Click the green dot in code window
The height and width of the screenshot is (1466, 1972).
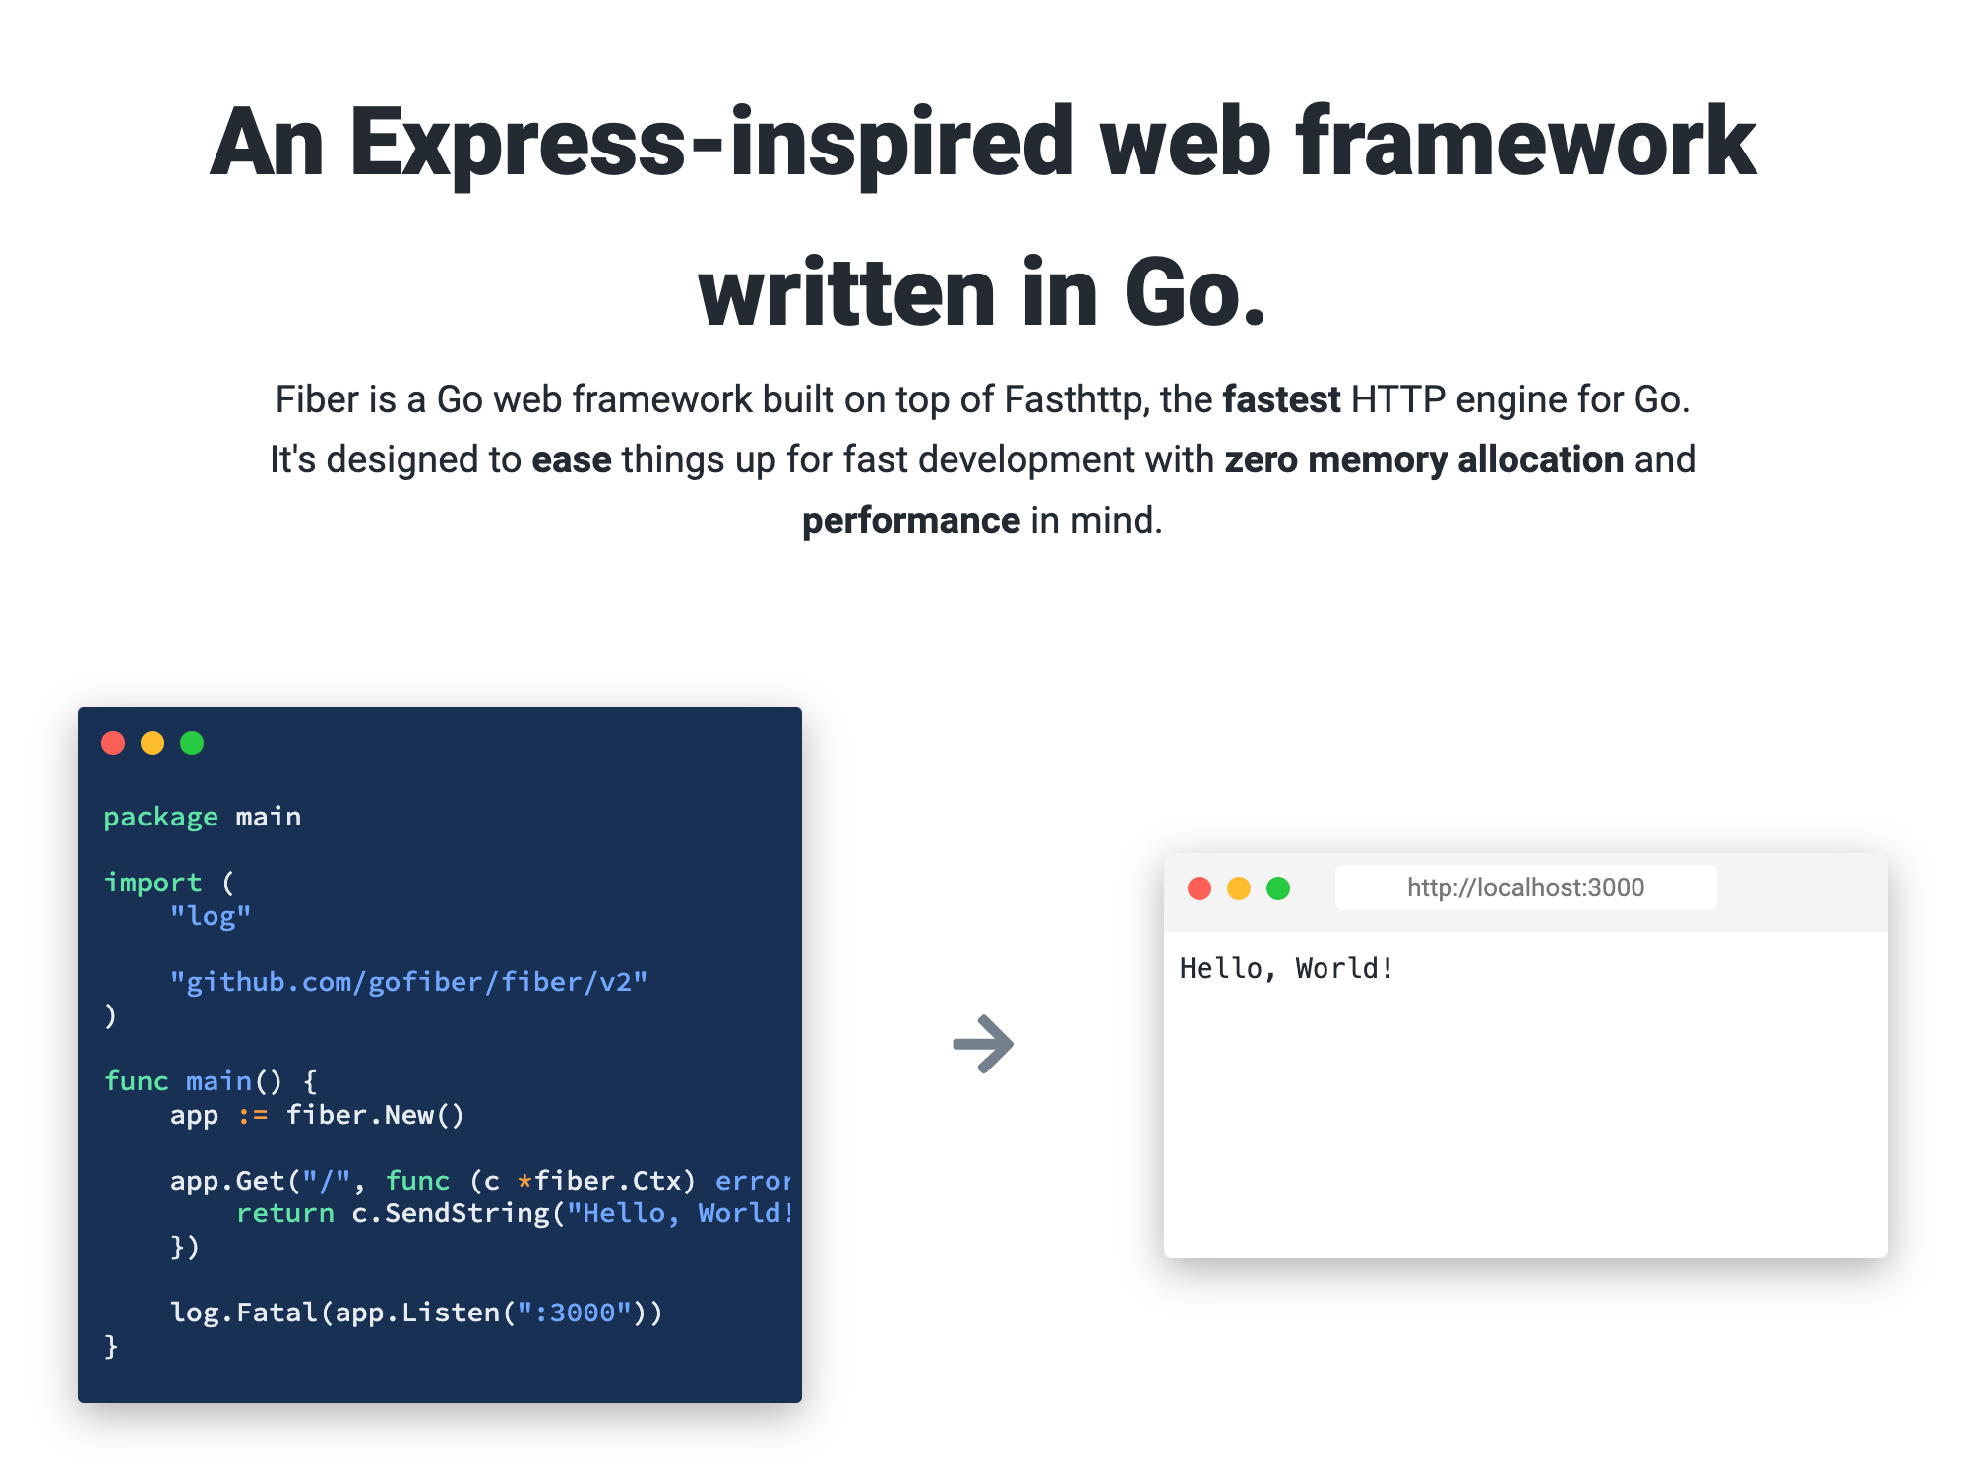pos(192,743)
